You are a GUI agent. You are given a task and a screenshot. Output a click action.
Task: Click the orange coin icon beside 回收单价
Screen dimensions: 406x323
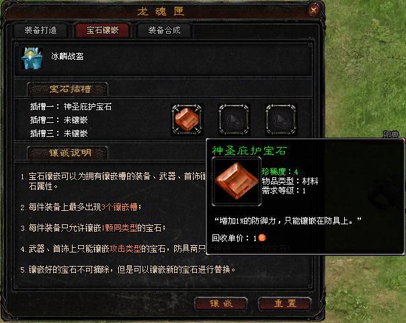coord(262,238)
